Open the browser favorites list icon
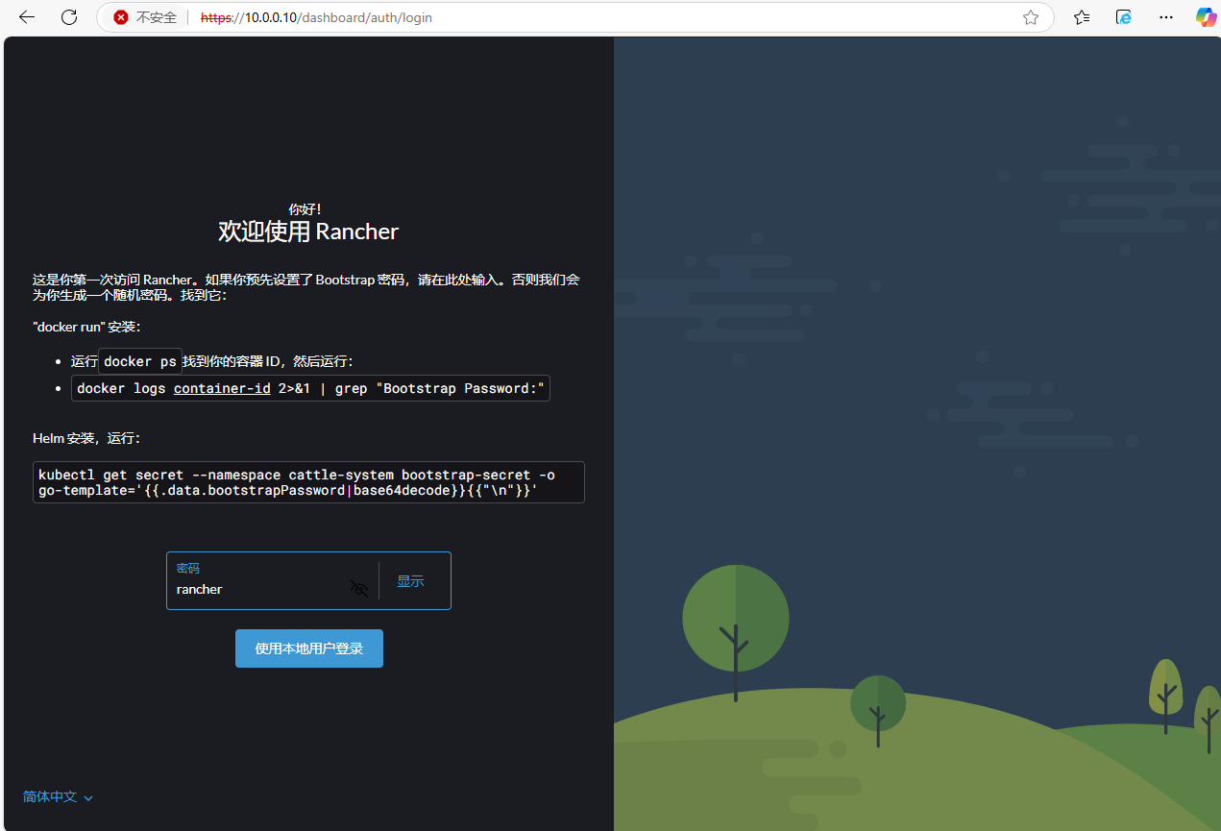Image resolution: width=1221 pixels, height=831 pixels. click(1082, 17)
